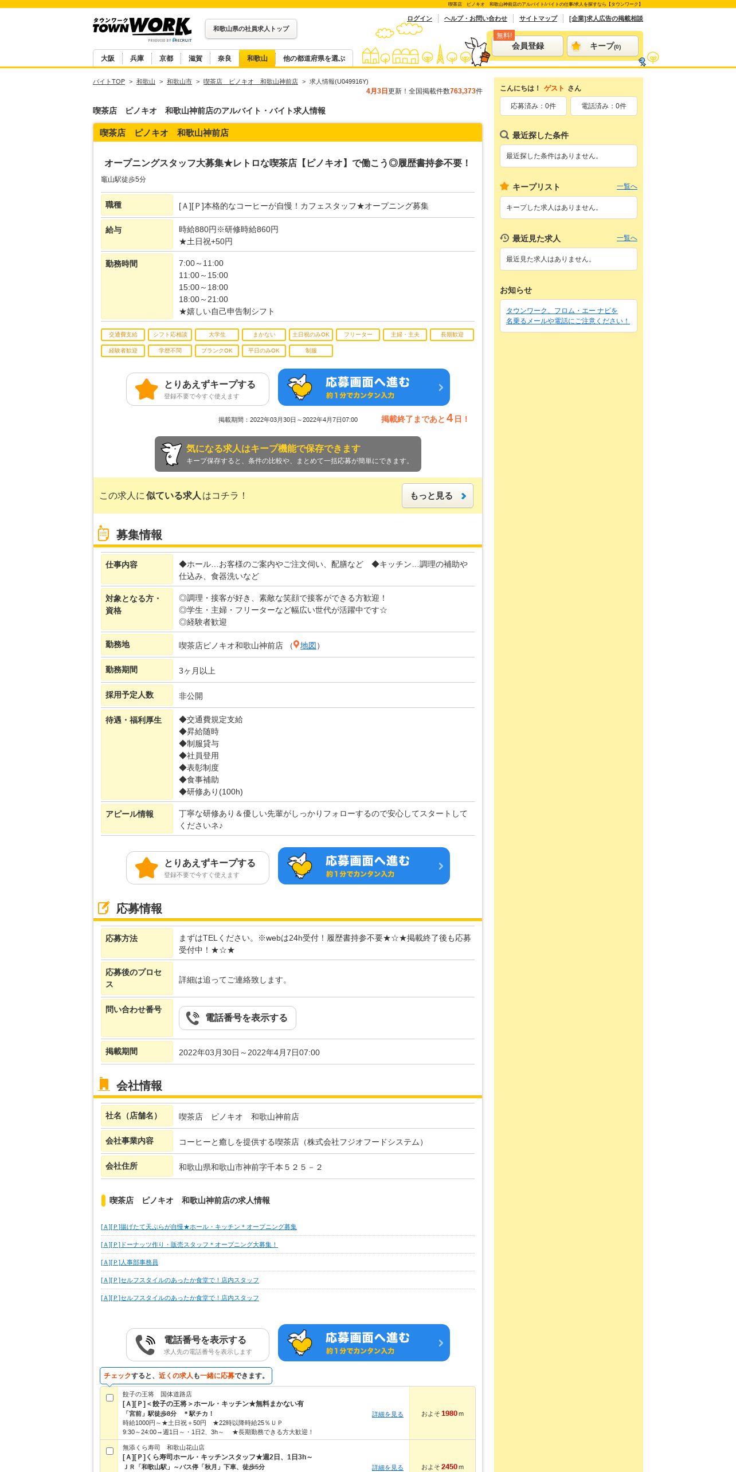The image size is (736, 1472).
Task: Open ドーナッツ作り・販売スタッフ job link
Action: [189, 1244]
